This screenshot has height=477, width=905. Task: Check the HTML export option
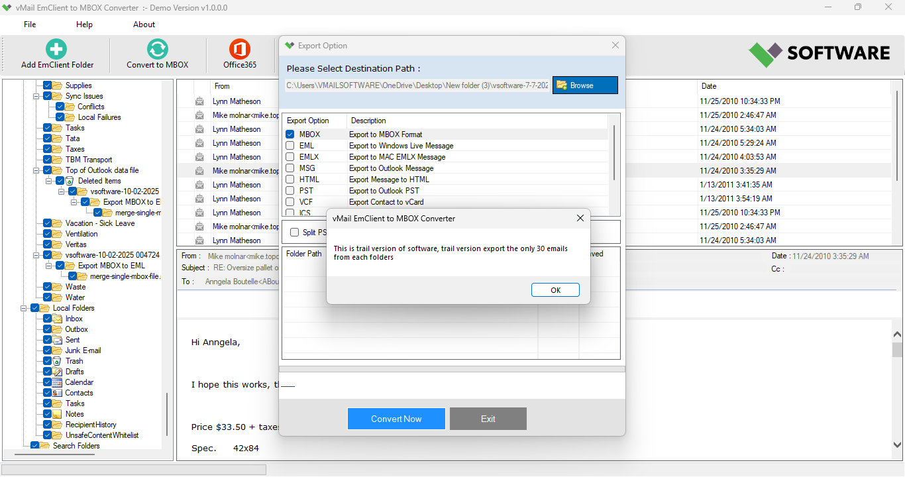coord(290,180)
